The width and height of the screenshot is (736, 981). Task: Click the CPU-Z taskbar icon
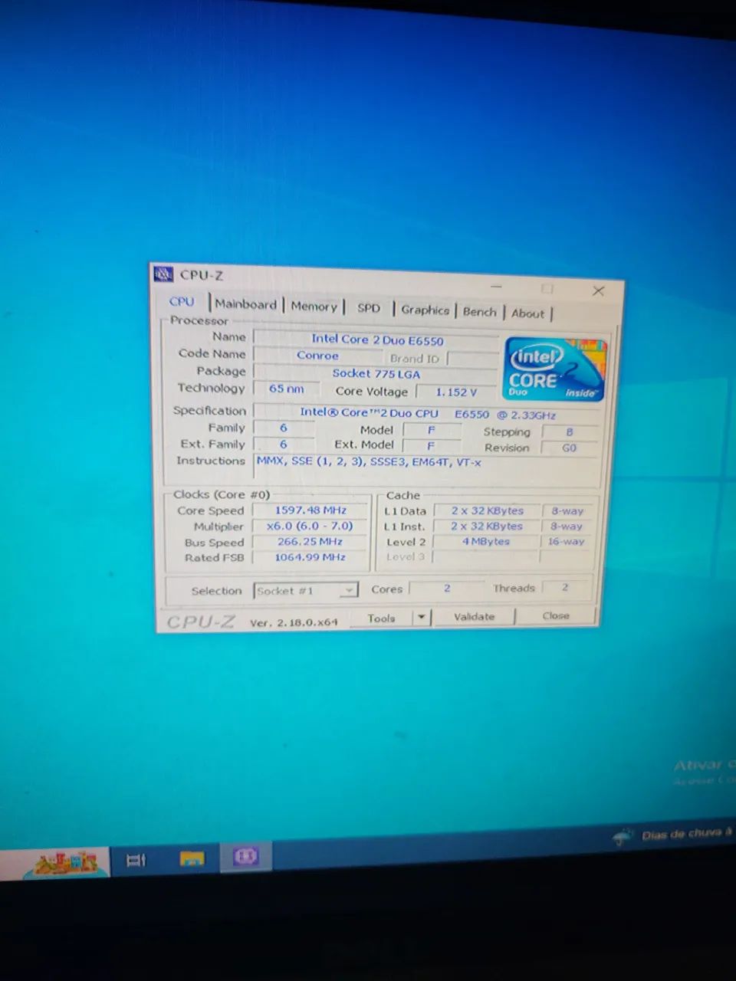point(246,856)
